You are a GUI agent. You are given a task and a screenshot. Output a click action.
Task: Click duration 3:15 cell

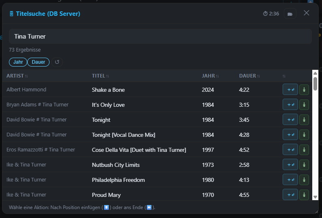point(244,105)
